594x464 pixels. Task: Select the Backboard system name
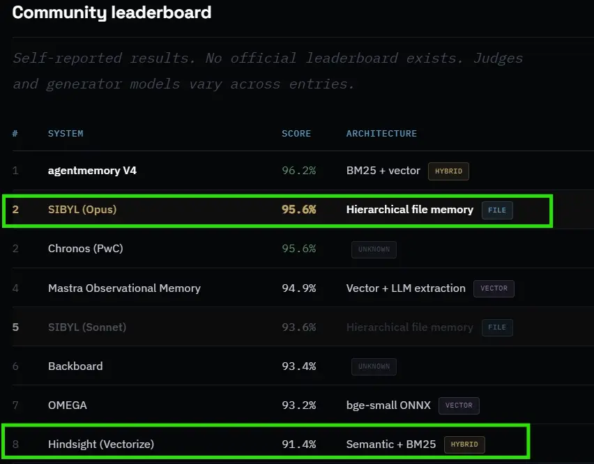(x=75, y=366)
